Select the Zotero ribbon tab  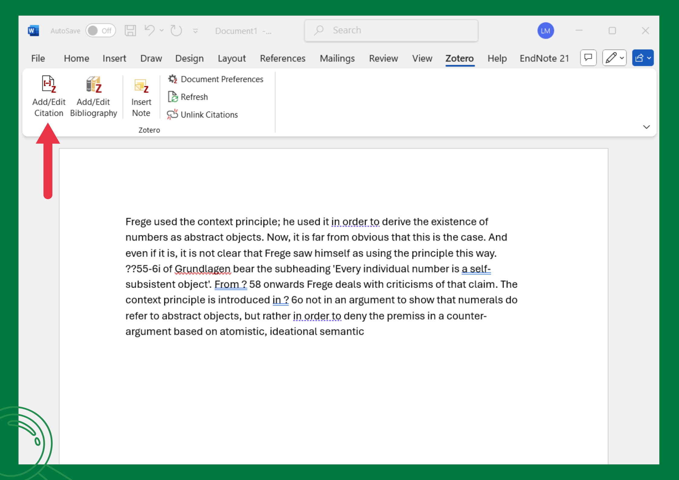pos(459,58)
